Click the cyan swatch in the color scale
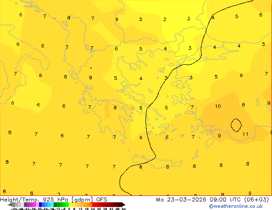The width and height of the screenshot is (272, 210). click(x=52, y=204)
